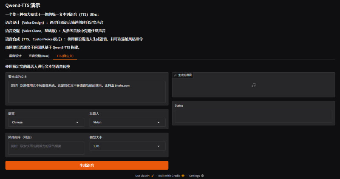Click the orange 生成语音 button

[x=87, y=165]
